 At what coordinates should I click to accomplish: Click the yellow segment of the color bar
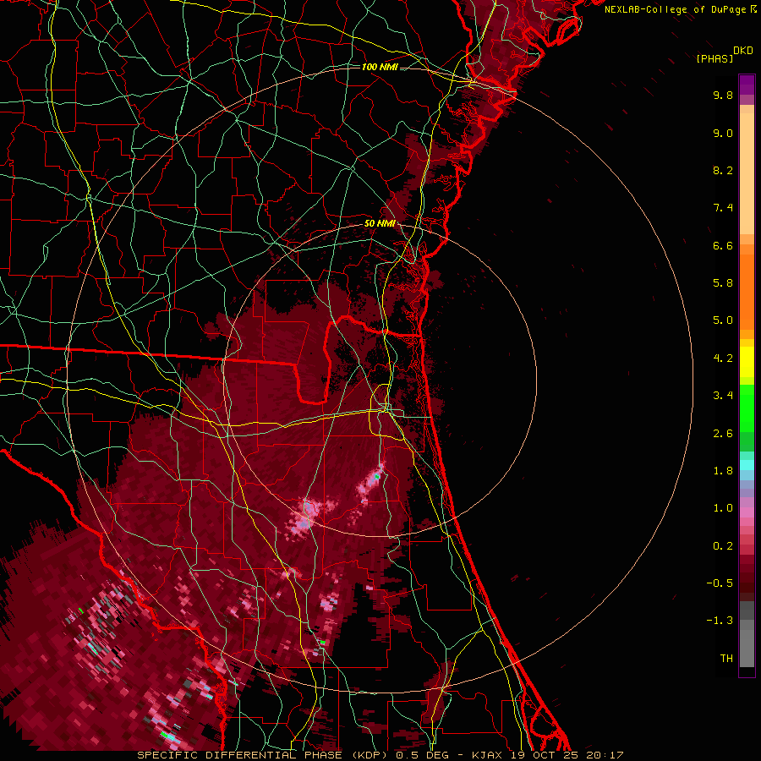[x=747, y=362]
